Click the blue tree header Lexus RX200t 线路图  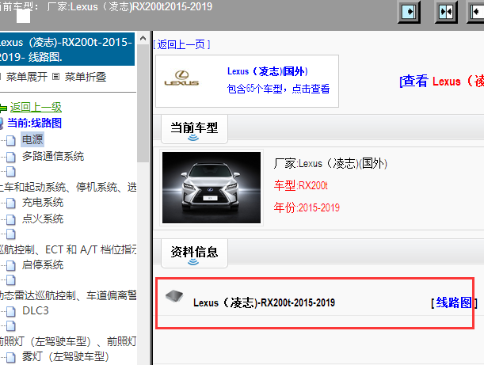tap(67, 49)
